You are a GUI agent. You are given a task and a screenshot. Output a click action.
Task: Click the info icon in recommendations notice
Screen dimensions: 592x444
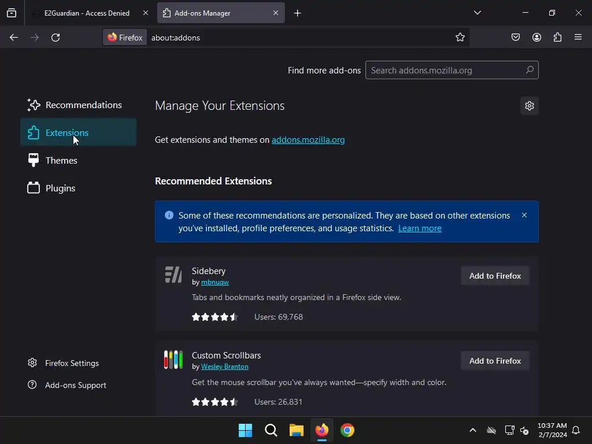(x=169, y=215)
